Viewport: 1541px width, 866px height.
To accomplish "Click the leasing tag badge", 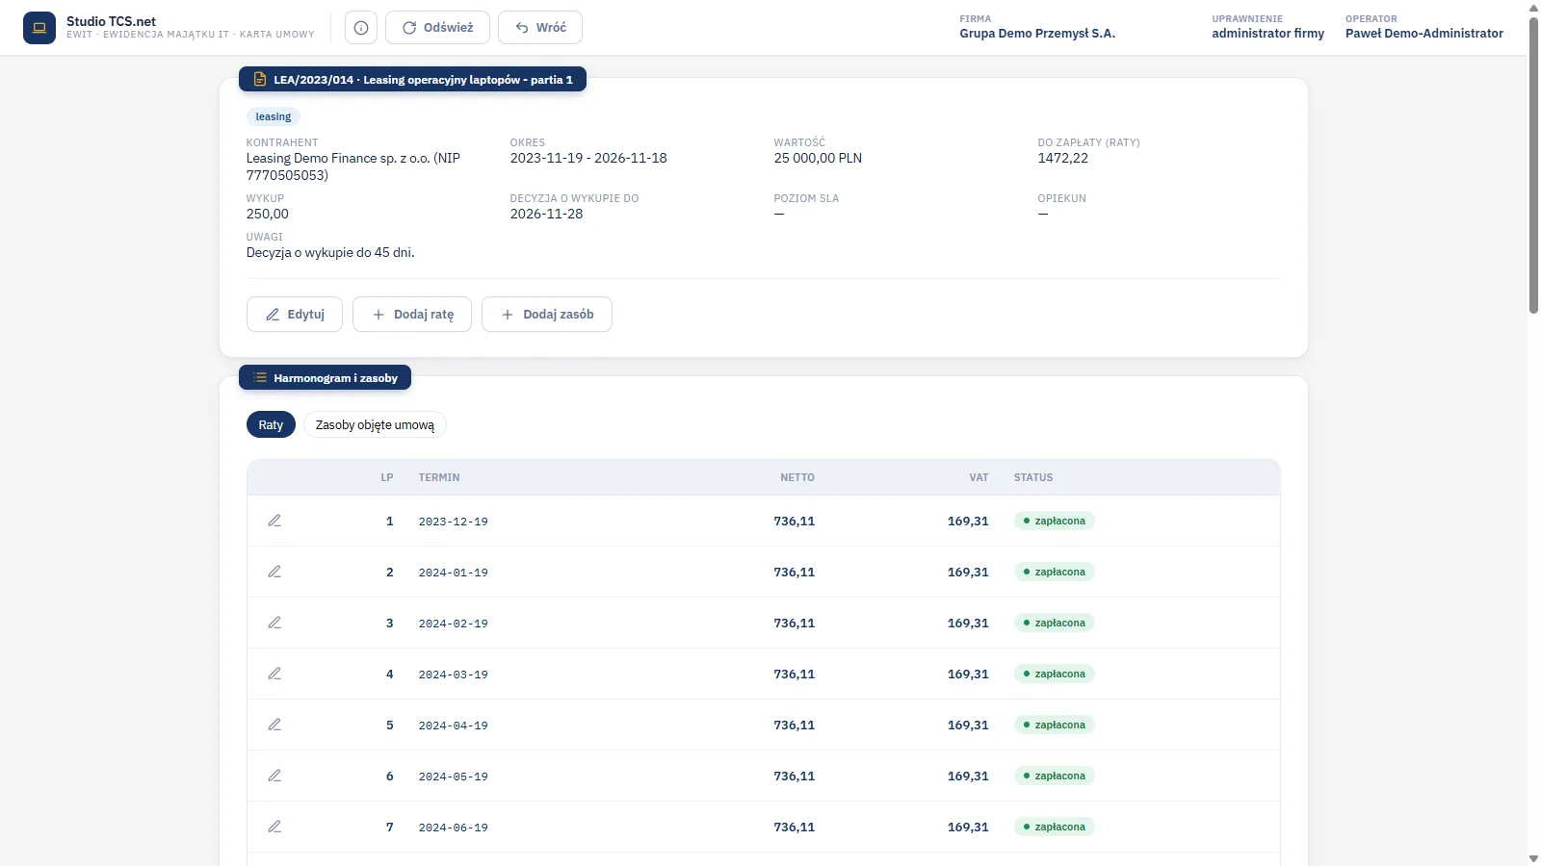I will click(x=274, y=116).
